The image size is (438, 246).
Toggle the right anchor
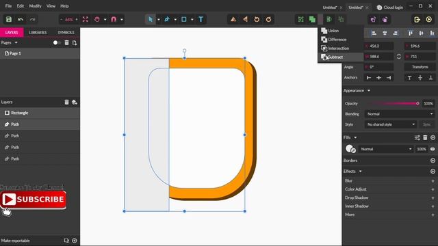(x=389, y=77)
